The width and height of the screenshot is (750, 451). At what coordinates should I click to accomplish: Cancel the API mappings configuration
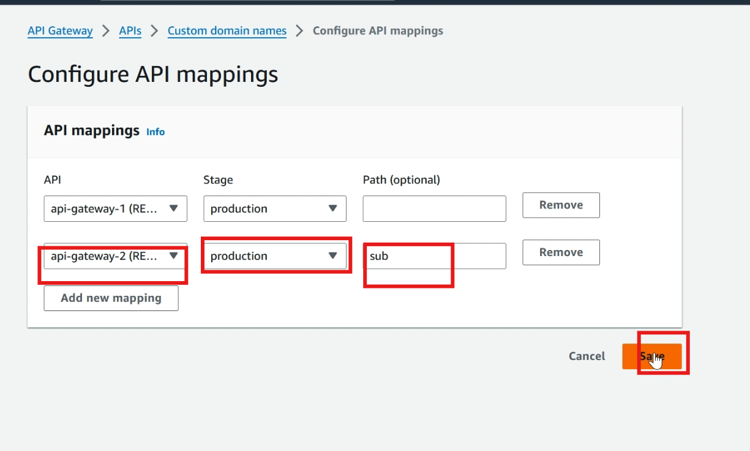click(587, 356)
